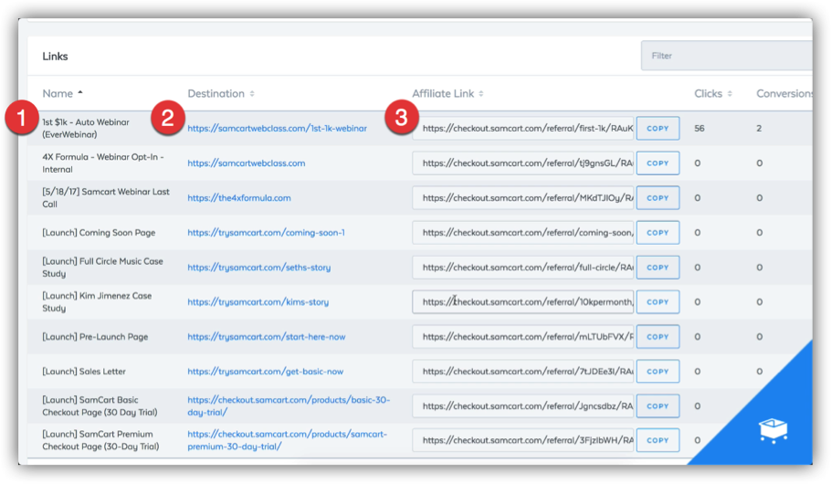Open checkout.samcart.com/products/basic-30-day-trial link
Image resolution: width=831 pixels, height=484 pixels.
(x=289, y=406)
